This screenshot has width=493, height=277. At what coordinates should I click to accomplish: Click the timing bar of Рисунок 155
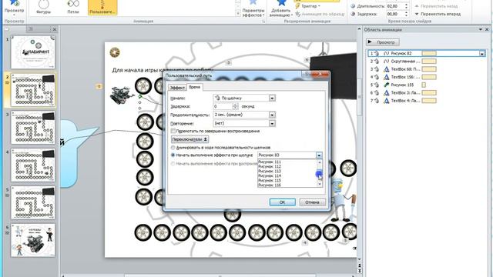[x=424, y=85]
